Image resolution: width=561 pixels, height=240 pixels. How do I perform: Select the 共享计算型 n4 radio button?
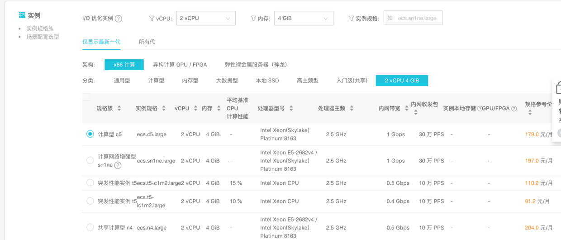90,227
